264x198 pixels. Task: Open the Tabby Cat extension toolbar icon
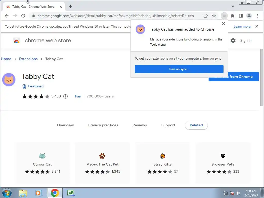click(224, 16)
